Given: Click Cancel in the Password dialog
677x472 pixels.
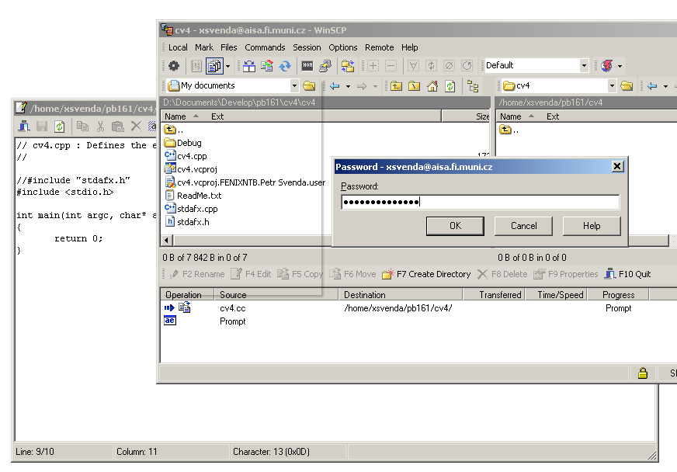Looking at the screenshot, I should (x=524, y=226).
